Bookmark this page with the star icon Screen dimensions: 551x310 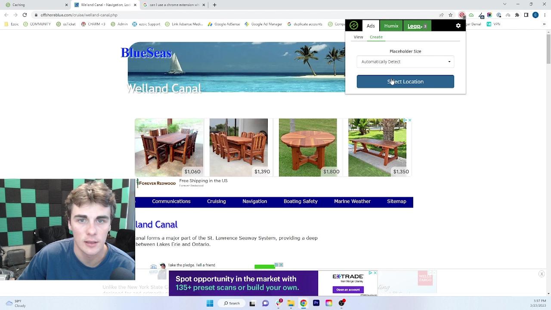pyautogui.click(x=451, y=15)
